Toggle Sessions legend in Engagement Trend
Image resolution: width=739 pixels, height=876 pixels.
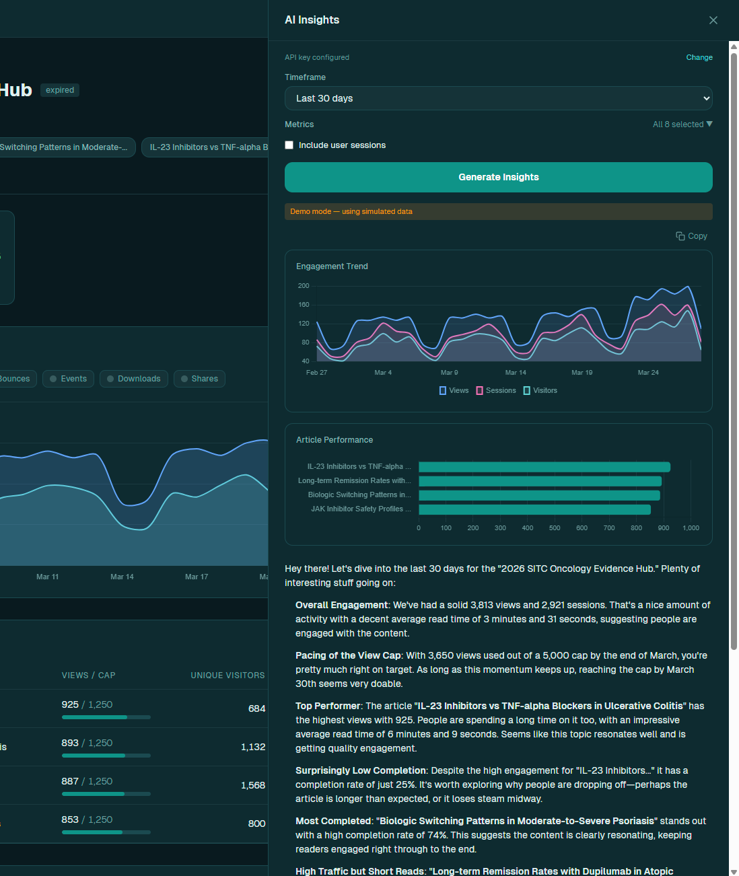click(x=496, y=390)
